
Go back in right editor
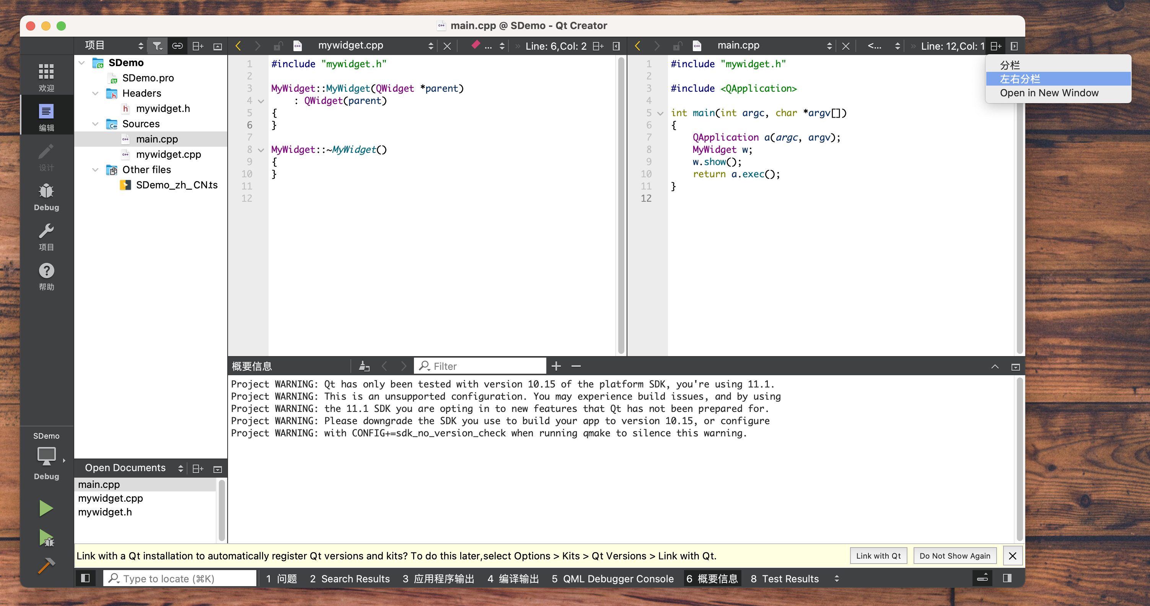coord(637,46)
